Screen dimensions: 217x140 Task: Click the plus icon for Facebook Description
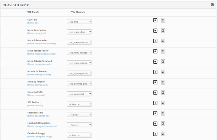tap(155, 124)
